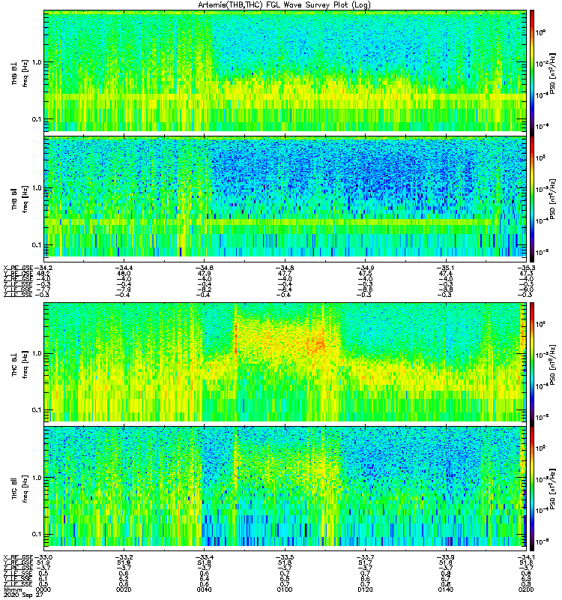Click the 'hhmm' time format label
The height and width of the screenshot is (600, 562).
point(11,589)
